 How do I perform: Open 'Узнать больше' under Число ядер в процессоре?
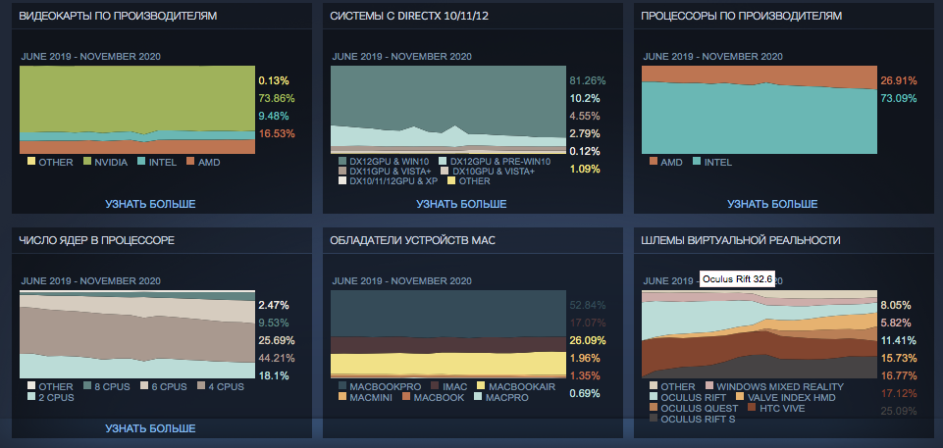pos(150,428)
